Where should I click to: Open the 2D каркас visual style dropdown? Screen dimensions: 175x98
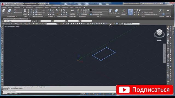(99, 10)
